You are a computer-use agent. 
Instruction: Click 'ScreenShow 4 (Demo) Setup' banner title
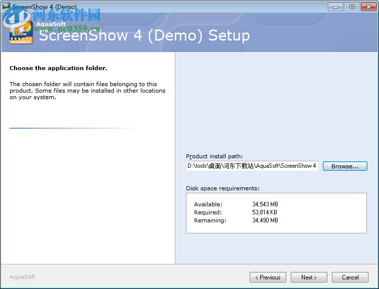coord(144,36)
